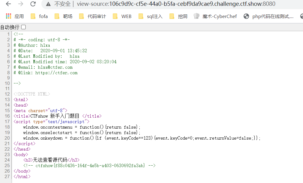
Task: Click line number 1 in gutter
Action: (8, 34)
